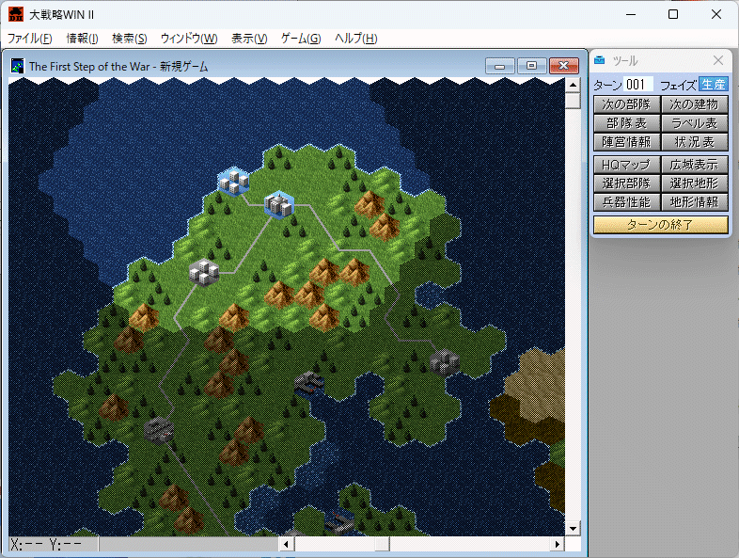
Task: Show the HQマップ view
Action: click(626, 165)
